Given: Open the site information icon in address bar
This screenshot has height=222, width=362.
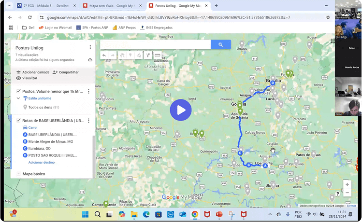Looking at the screenshot, I should coord(42,17).
